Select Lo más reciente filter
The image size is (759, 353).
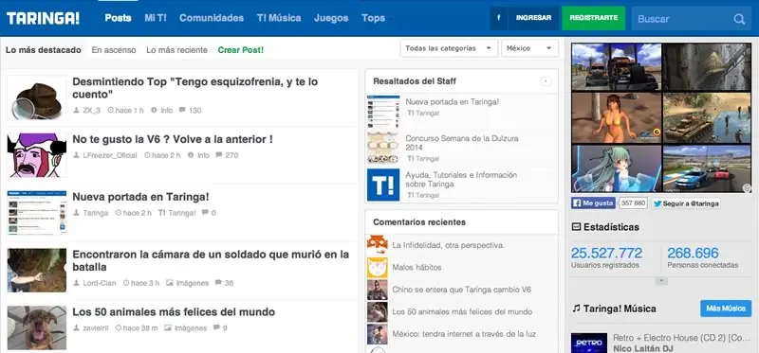(176, 50)
